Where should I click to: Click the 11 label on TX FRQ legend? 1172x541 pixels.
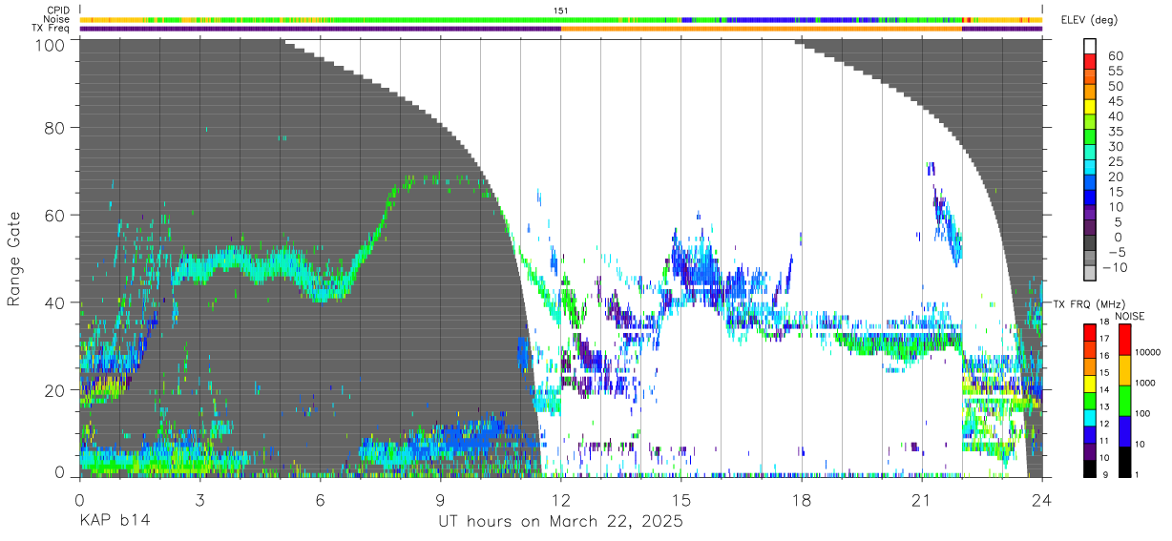pos(1104,441)
